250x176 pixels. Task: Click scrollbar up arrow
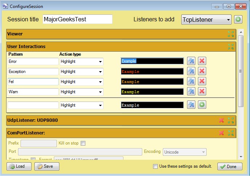tap(241, 32)
